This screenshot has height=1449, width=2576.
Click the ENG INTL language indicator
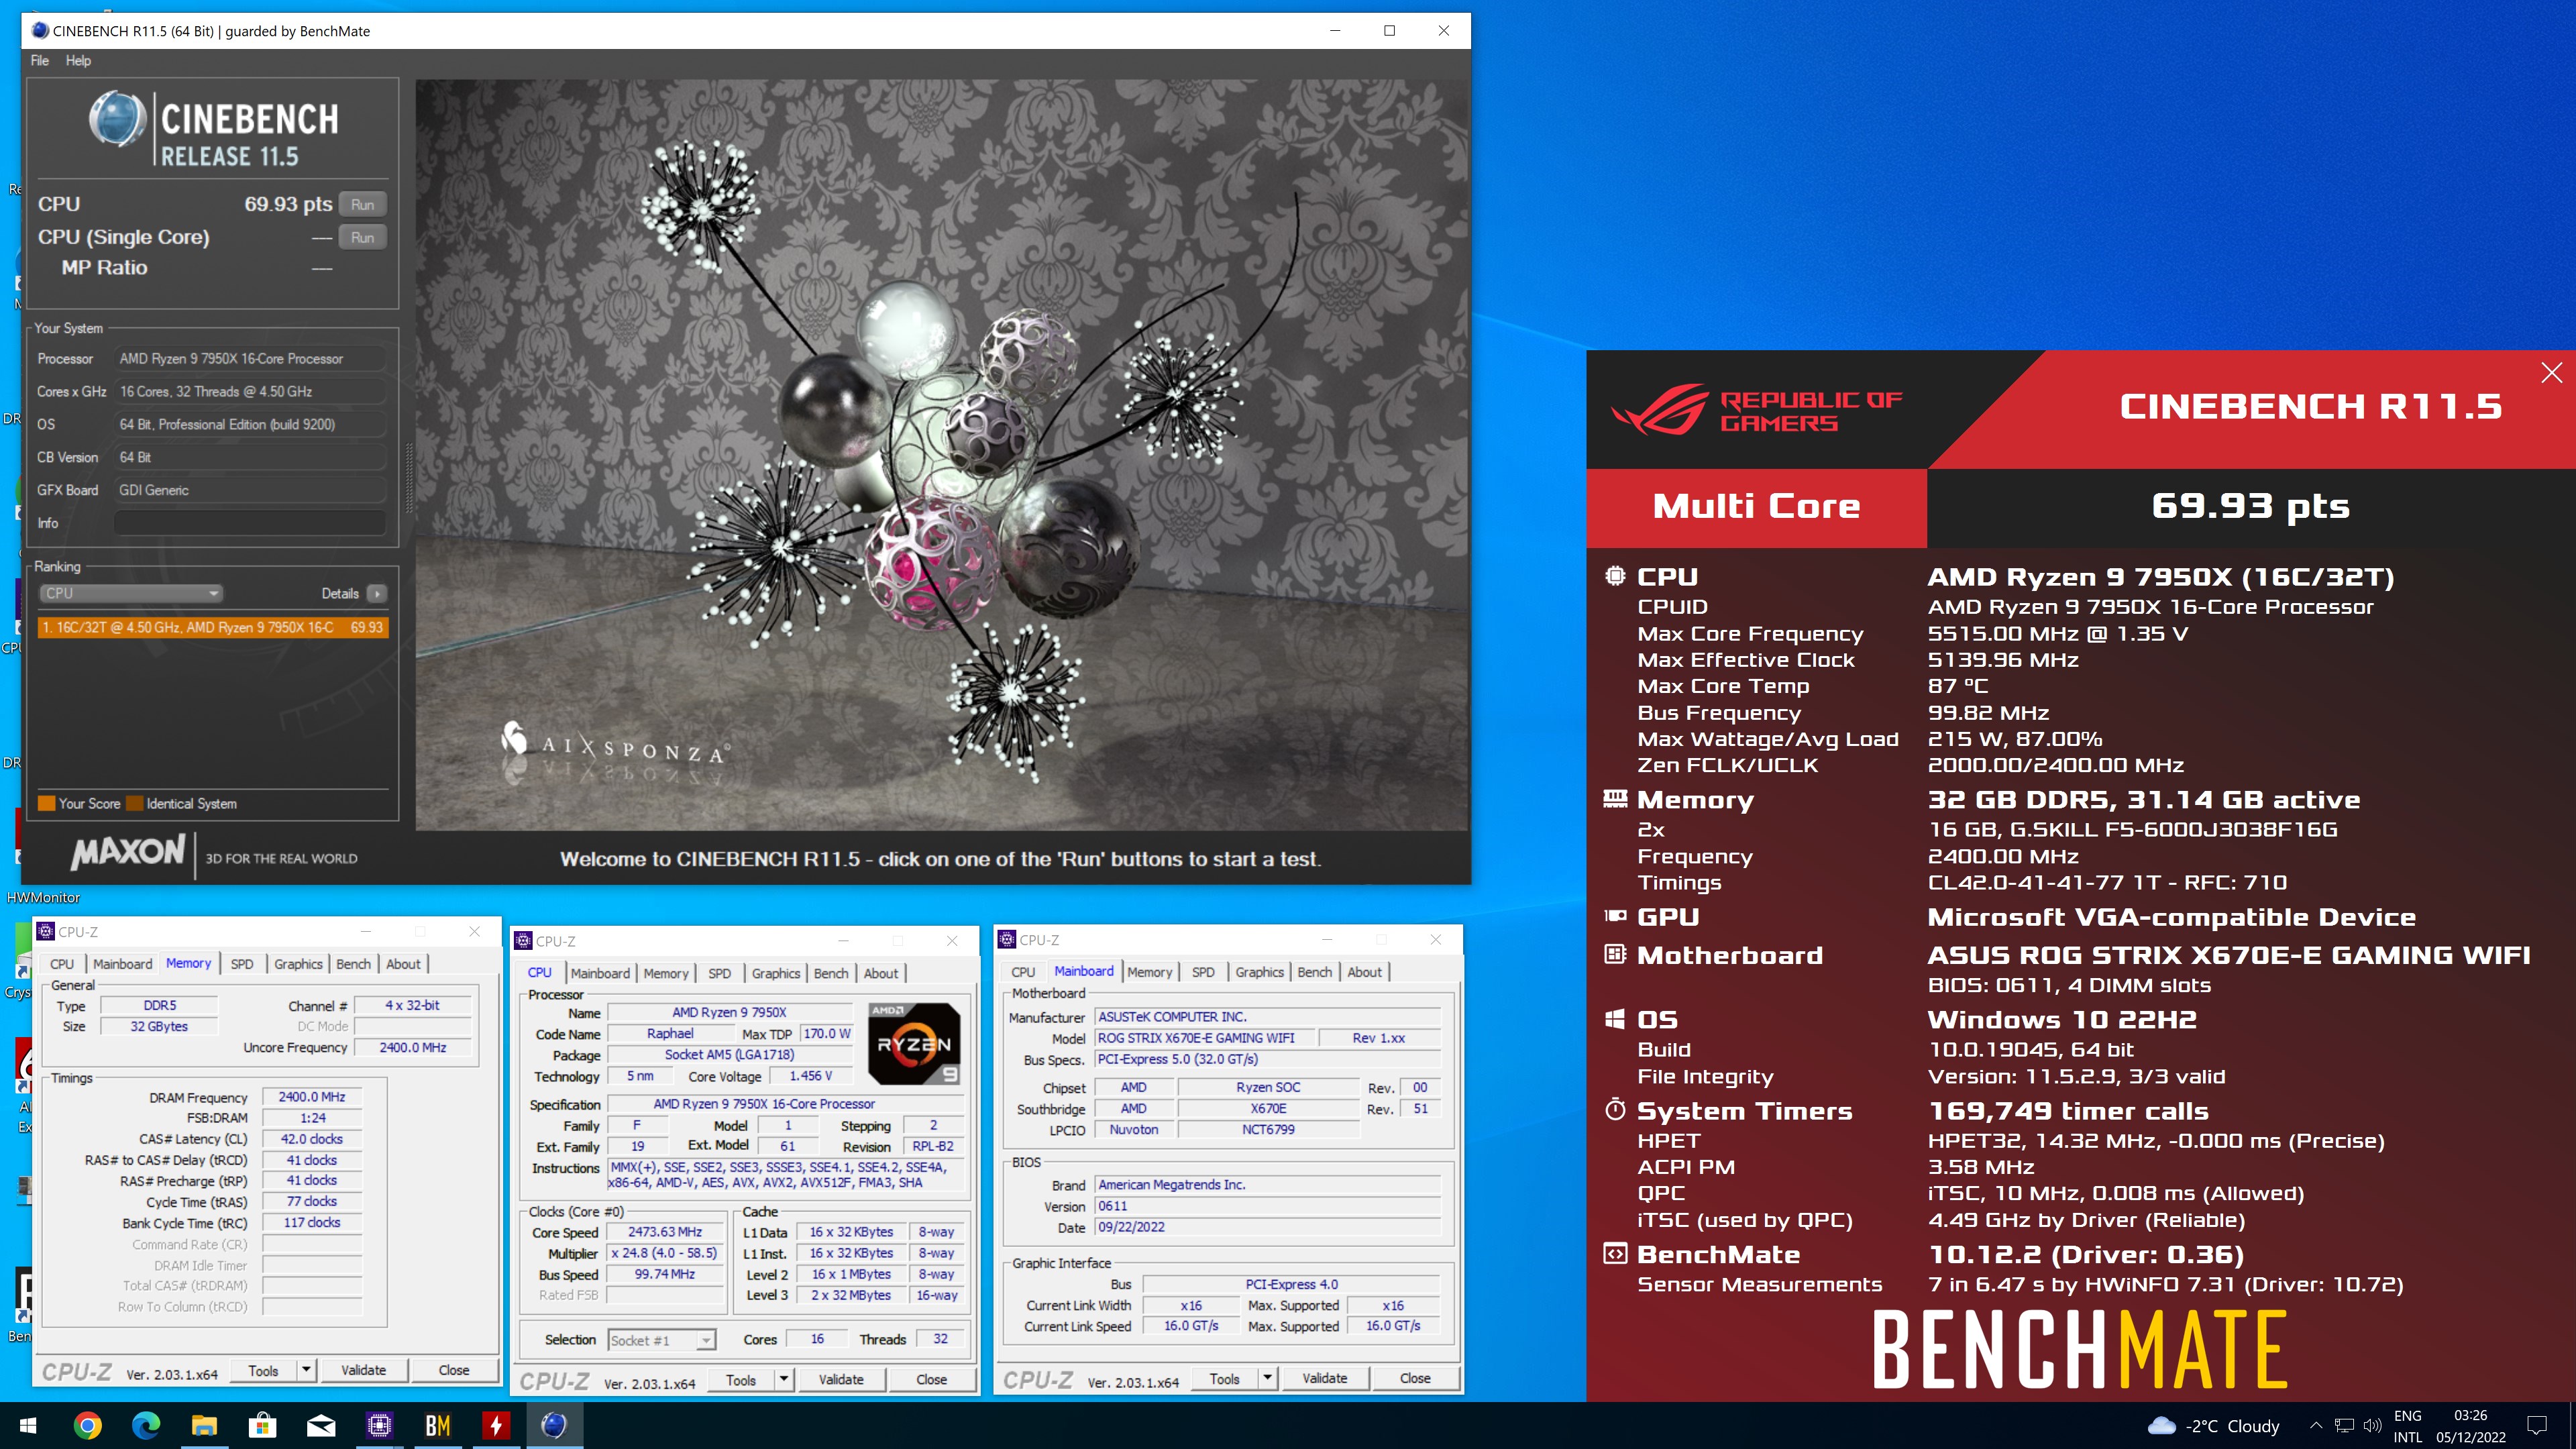(2407, 1426)
